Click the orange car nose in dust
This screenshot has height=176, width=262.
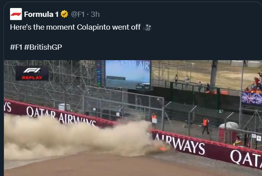click(163, 149)
